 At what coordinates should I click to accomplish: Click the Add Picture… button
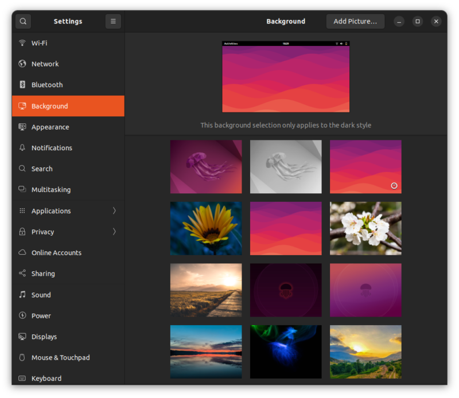point(355,21)
